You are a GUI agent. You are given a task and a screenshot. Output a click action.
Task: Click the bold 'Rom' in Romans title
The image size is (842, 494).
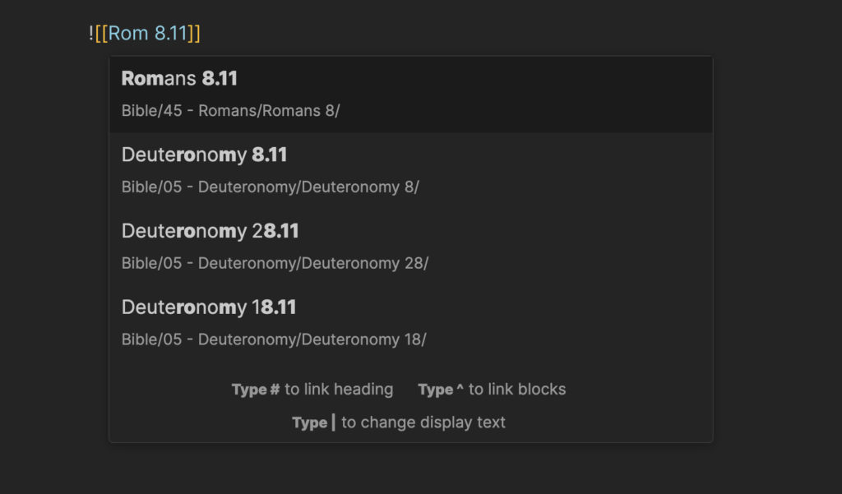143,78
